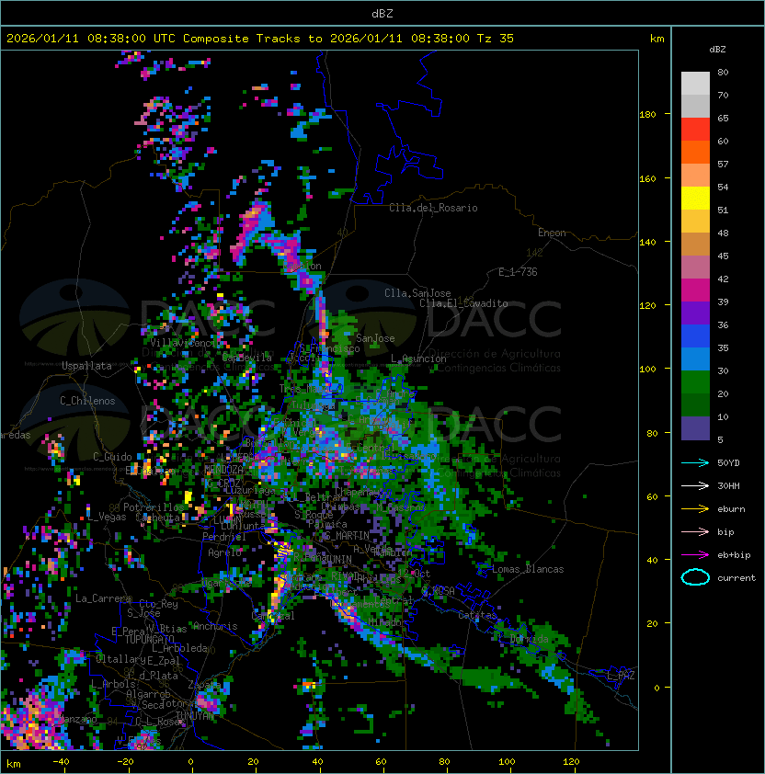Image resolution: width=765 pixels, height=774 pixels.
Task: Click the 'Catitas' map label
Action: click(477, 616)
